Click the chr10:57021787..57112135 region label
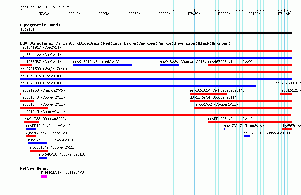The image size is (301, 195). 45,7
